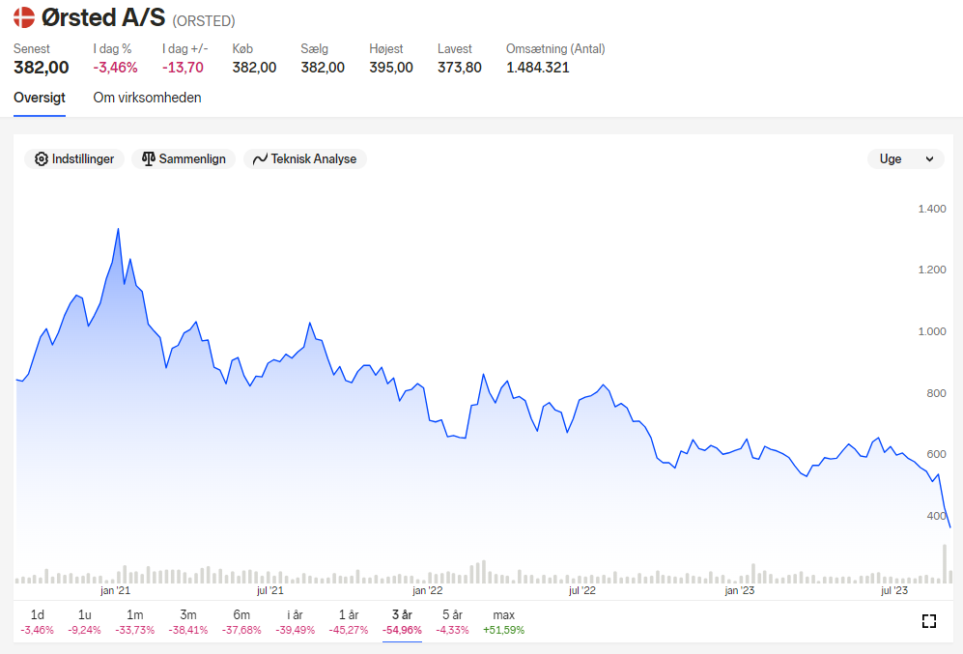Click the jul '22 axis label
Screen dimensions: 963x654
coord(582,591)
